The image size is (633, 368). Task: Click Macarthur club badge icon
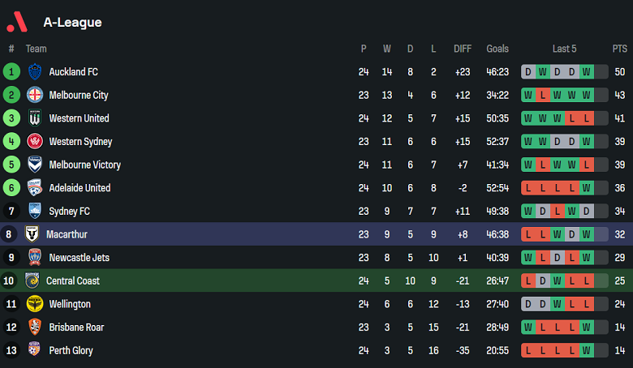click(32, 234)
